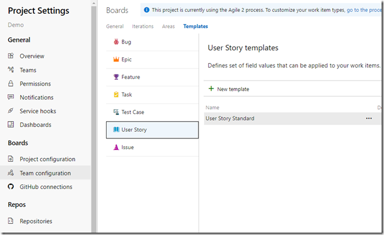
Task: Click the Issue cone icon
Action: tap(116, 147)
